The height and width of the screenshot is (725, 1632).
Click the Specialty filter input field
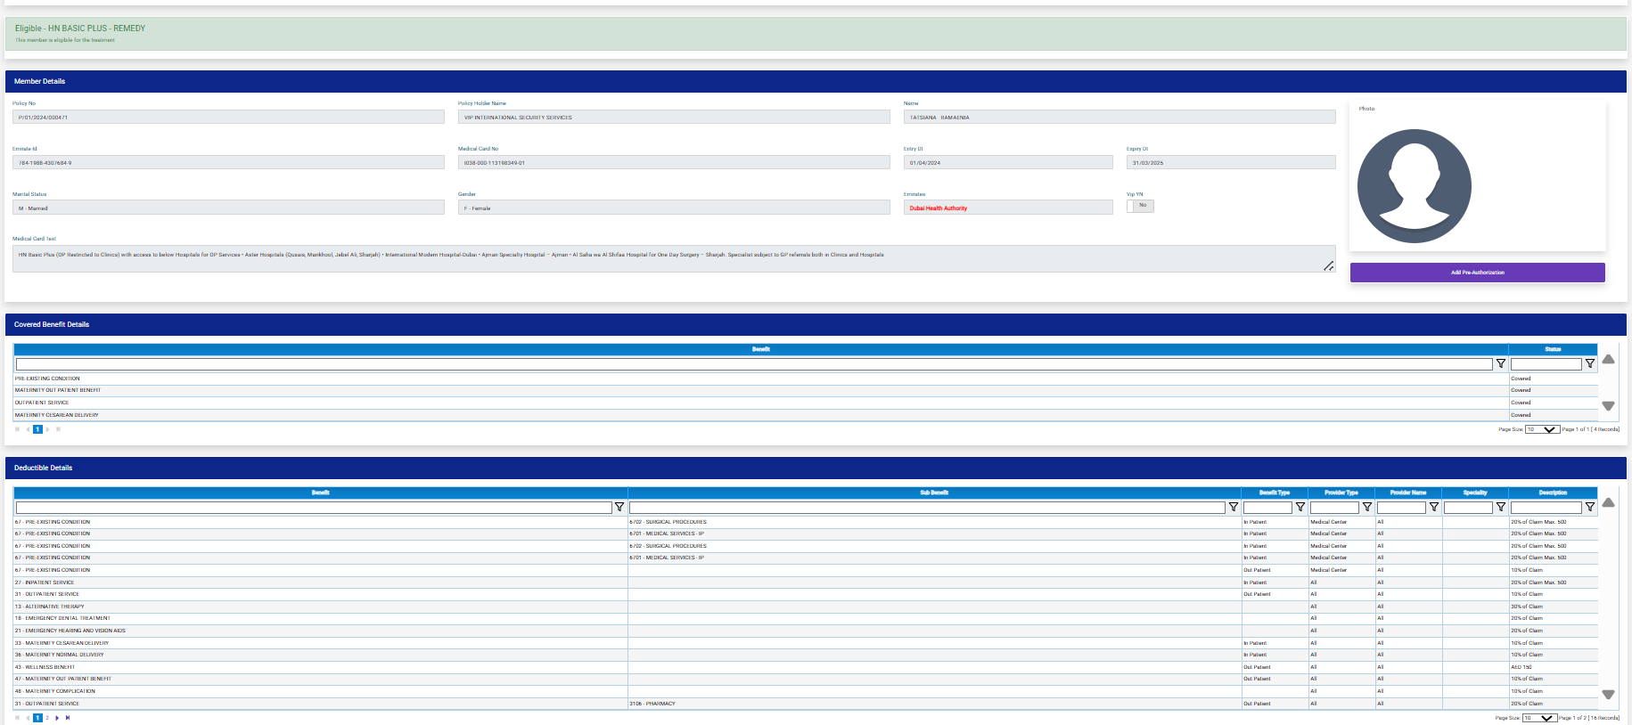(1468, 508)
